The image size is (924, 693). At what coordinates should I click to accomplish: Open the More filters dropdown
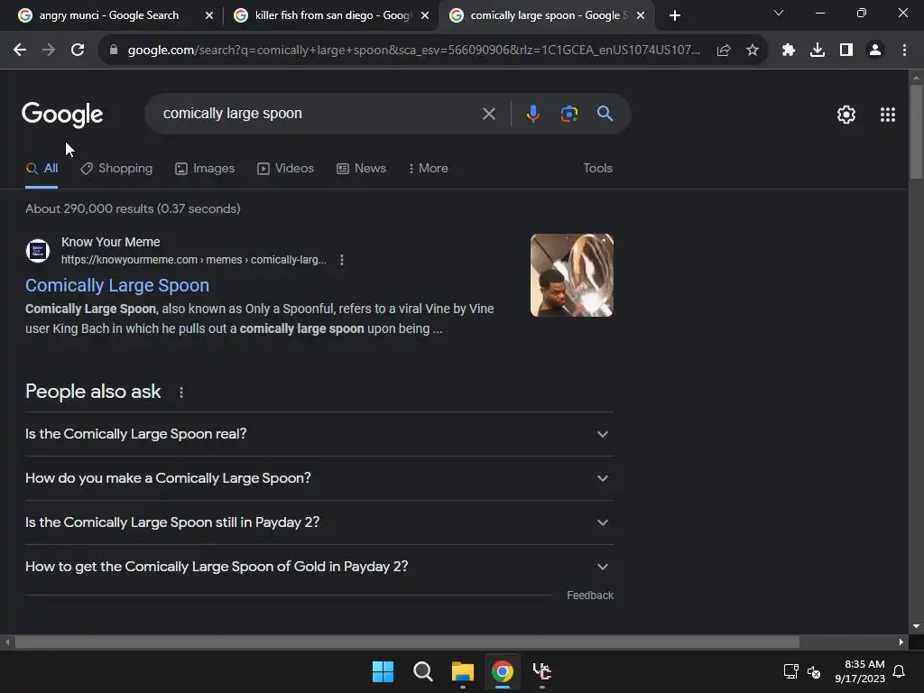click(x=429, y=169)
